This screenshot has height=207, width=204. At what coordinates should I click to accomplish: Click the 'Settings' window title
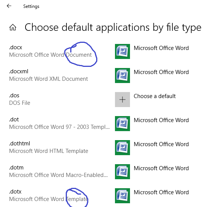31,6
